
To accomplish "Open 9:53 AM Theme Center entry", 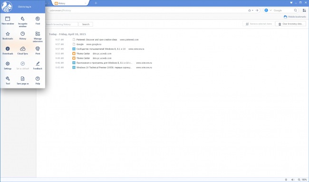I will [83, 54].
